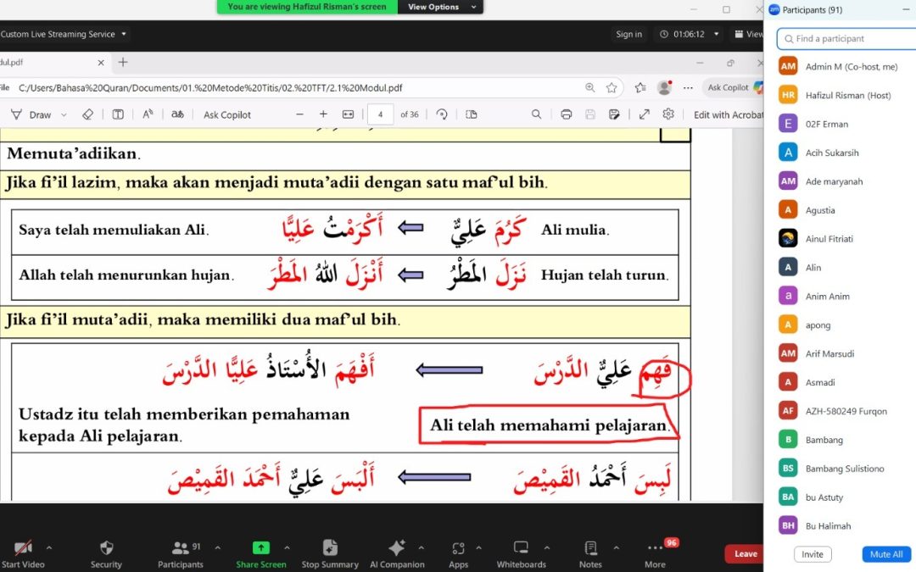The height and width of the screenshot is (572, 916).
Task: Enter full screen PDF view
Action: (x=645, y=114)
